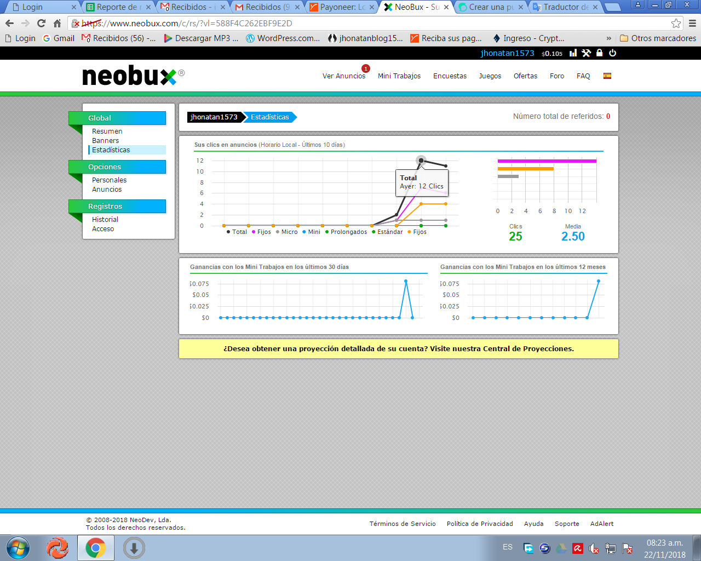Click the NeoBux logo
Image resolution: width=701 pixels, height=561 pixels.
[133, 76]
